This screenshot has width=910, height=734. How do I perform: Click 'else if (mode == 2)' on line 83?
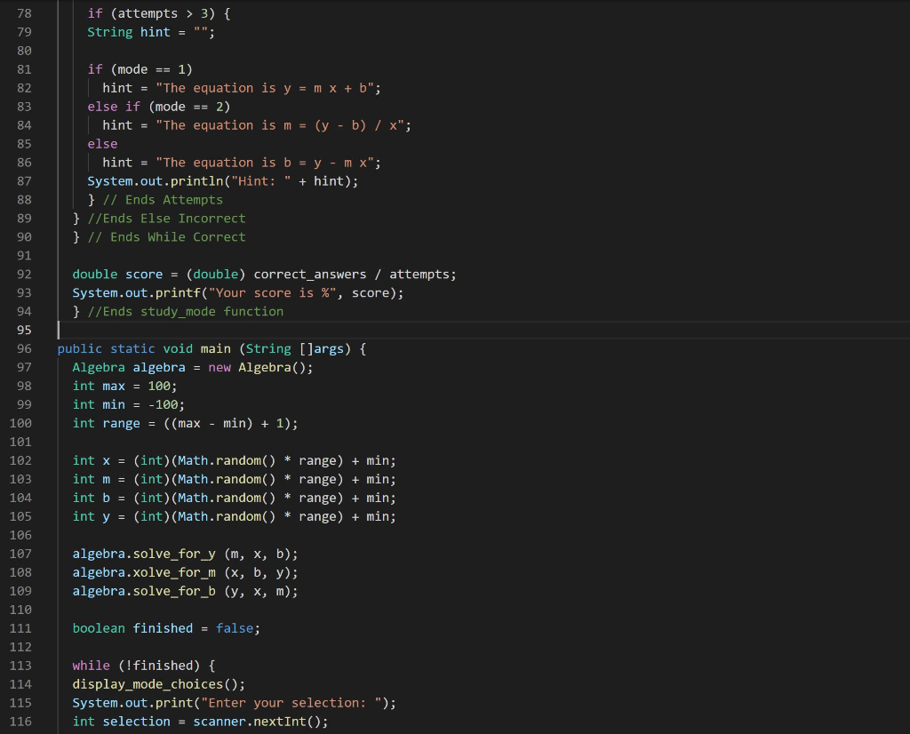(159, 107)
